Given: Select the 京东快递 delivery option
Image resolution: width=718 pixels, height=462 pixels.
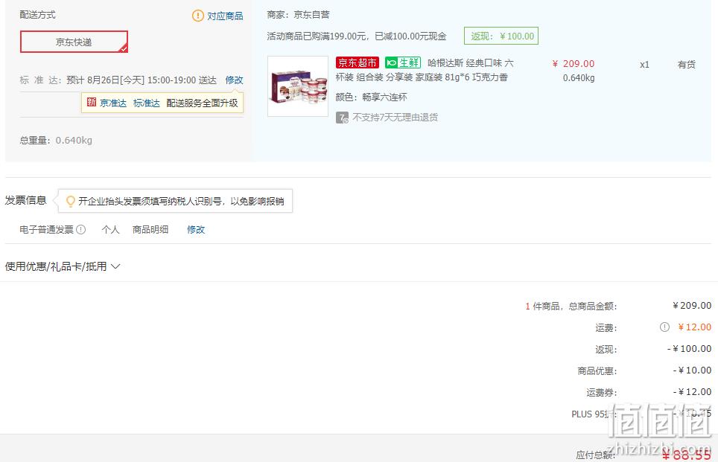Looking at the screenshot, I should coord(74,42).
